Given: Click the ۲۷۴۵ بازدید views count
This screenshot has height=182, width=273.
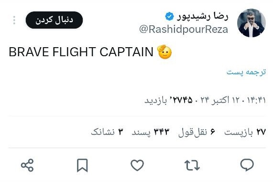Looking at the screenshot, I should pyautogui.click(x=168, y=100).
